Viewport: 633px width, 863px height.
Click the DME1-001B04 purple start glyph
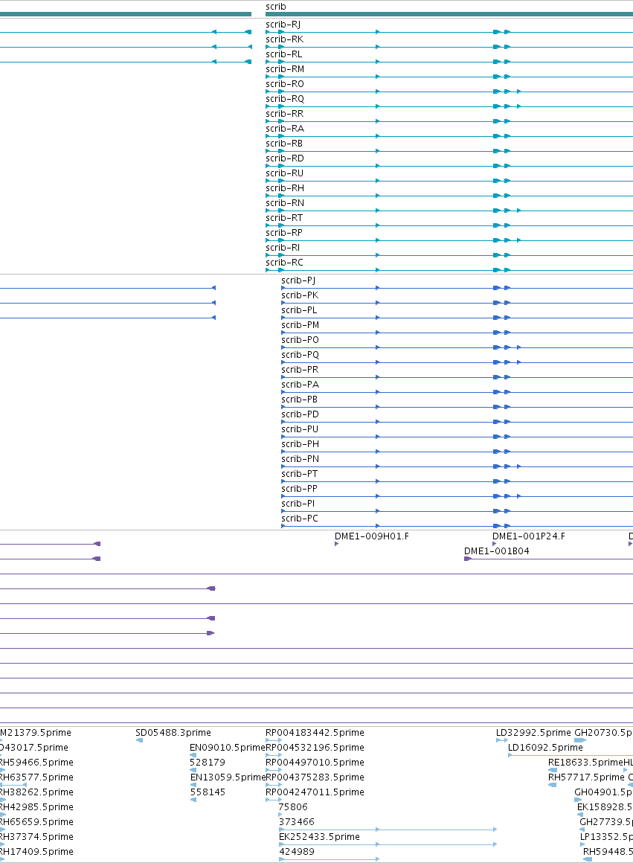(468, 559)
